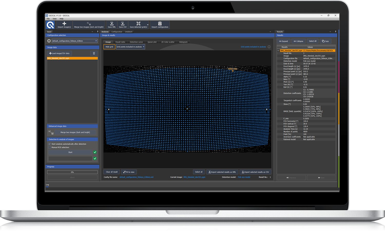Click Clear all result button

point(112,172)
